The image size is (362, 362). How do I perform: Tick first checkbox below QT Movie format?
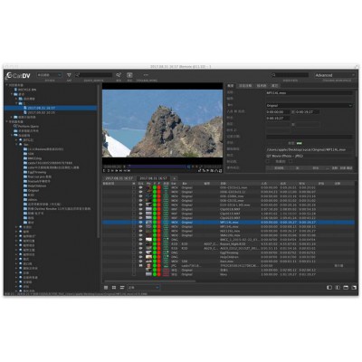tap(268, 161)
